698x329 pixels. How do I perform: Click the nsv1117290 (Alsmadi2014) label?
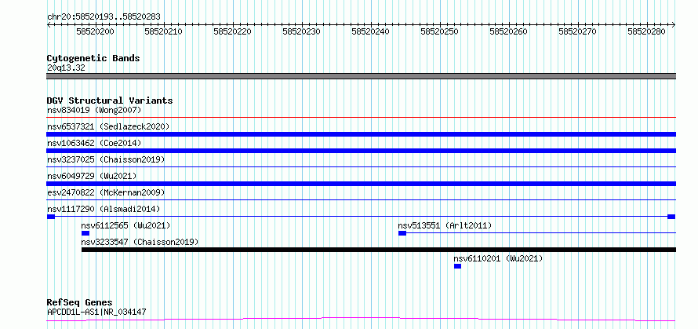click(x=104, y=209)
